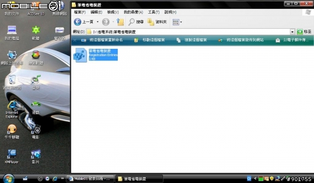Select the 網路上的芳鄰 network icon
The image size is (314, 183).
point(12,58)
